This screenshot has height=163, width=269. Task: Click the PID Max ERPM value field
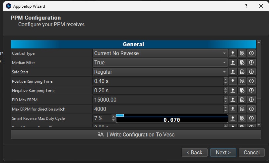point(158,100)
